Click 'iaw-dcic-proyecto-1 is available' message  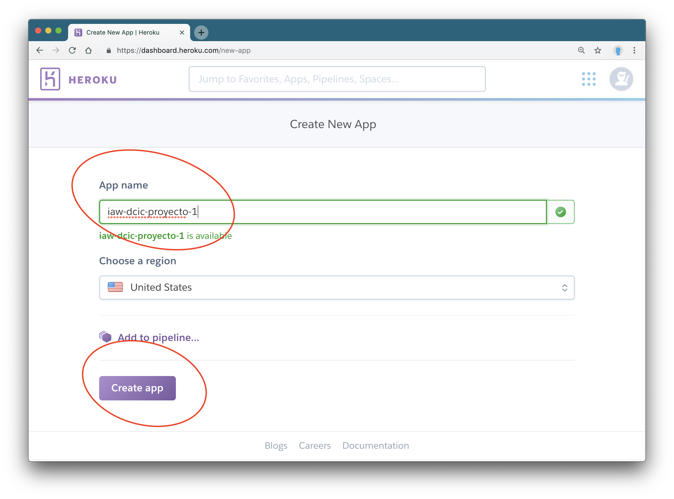[x=165, y=236]
